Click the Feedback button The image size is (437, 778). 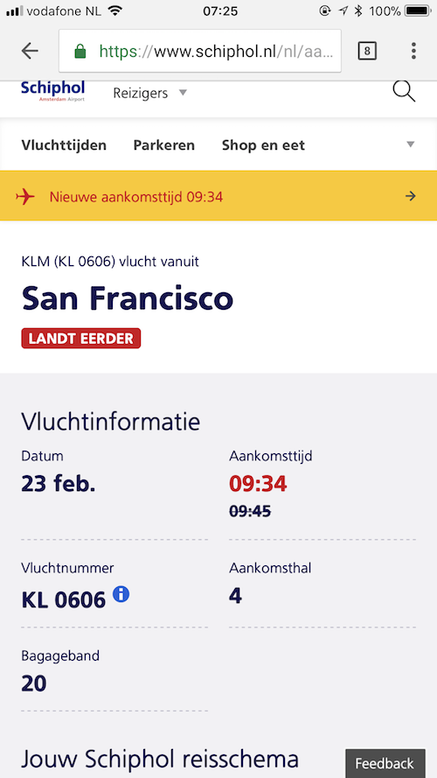(x=385, y=763)
